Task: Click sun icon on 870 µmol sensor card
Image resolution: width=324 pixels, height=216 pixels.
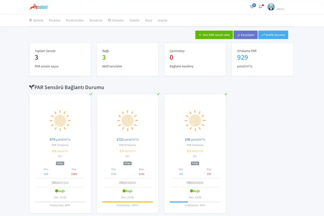Action: pyautogui.click(x=60, y=120)
